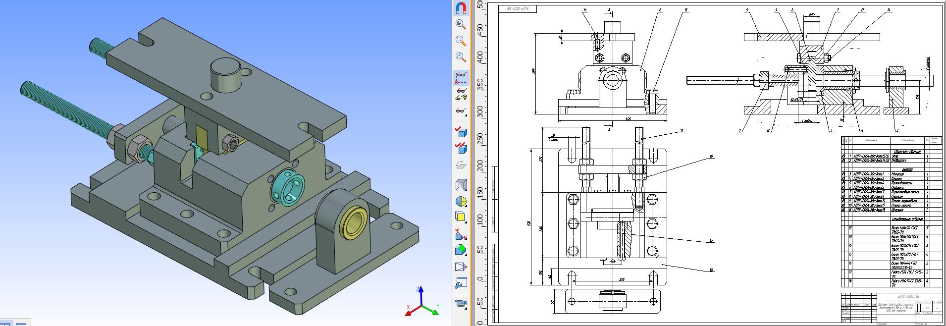Open the camera view dropdown

pos(461,303)
